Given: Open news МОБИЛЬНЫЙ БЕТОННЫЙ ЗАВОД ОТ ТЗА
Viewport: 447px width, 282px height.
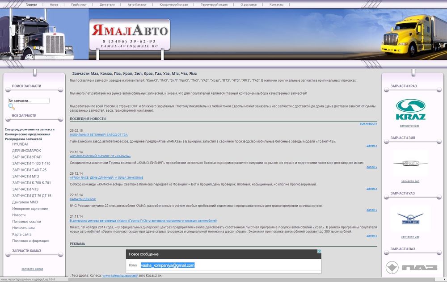Looking at the screenshot, I should pyautogui.click(x=99, y=135).
